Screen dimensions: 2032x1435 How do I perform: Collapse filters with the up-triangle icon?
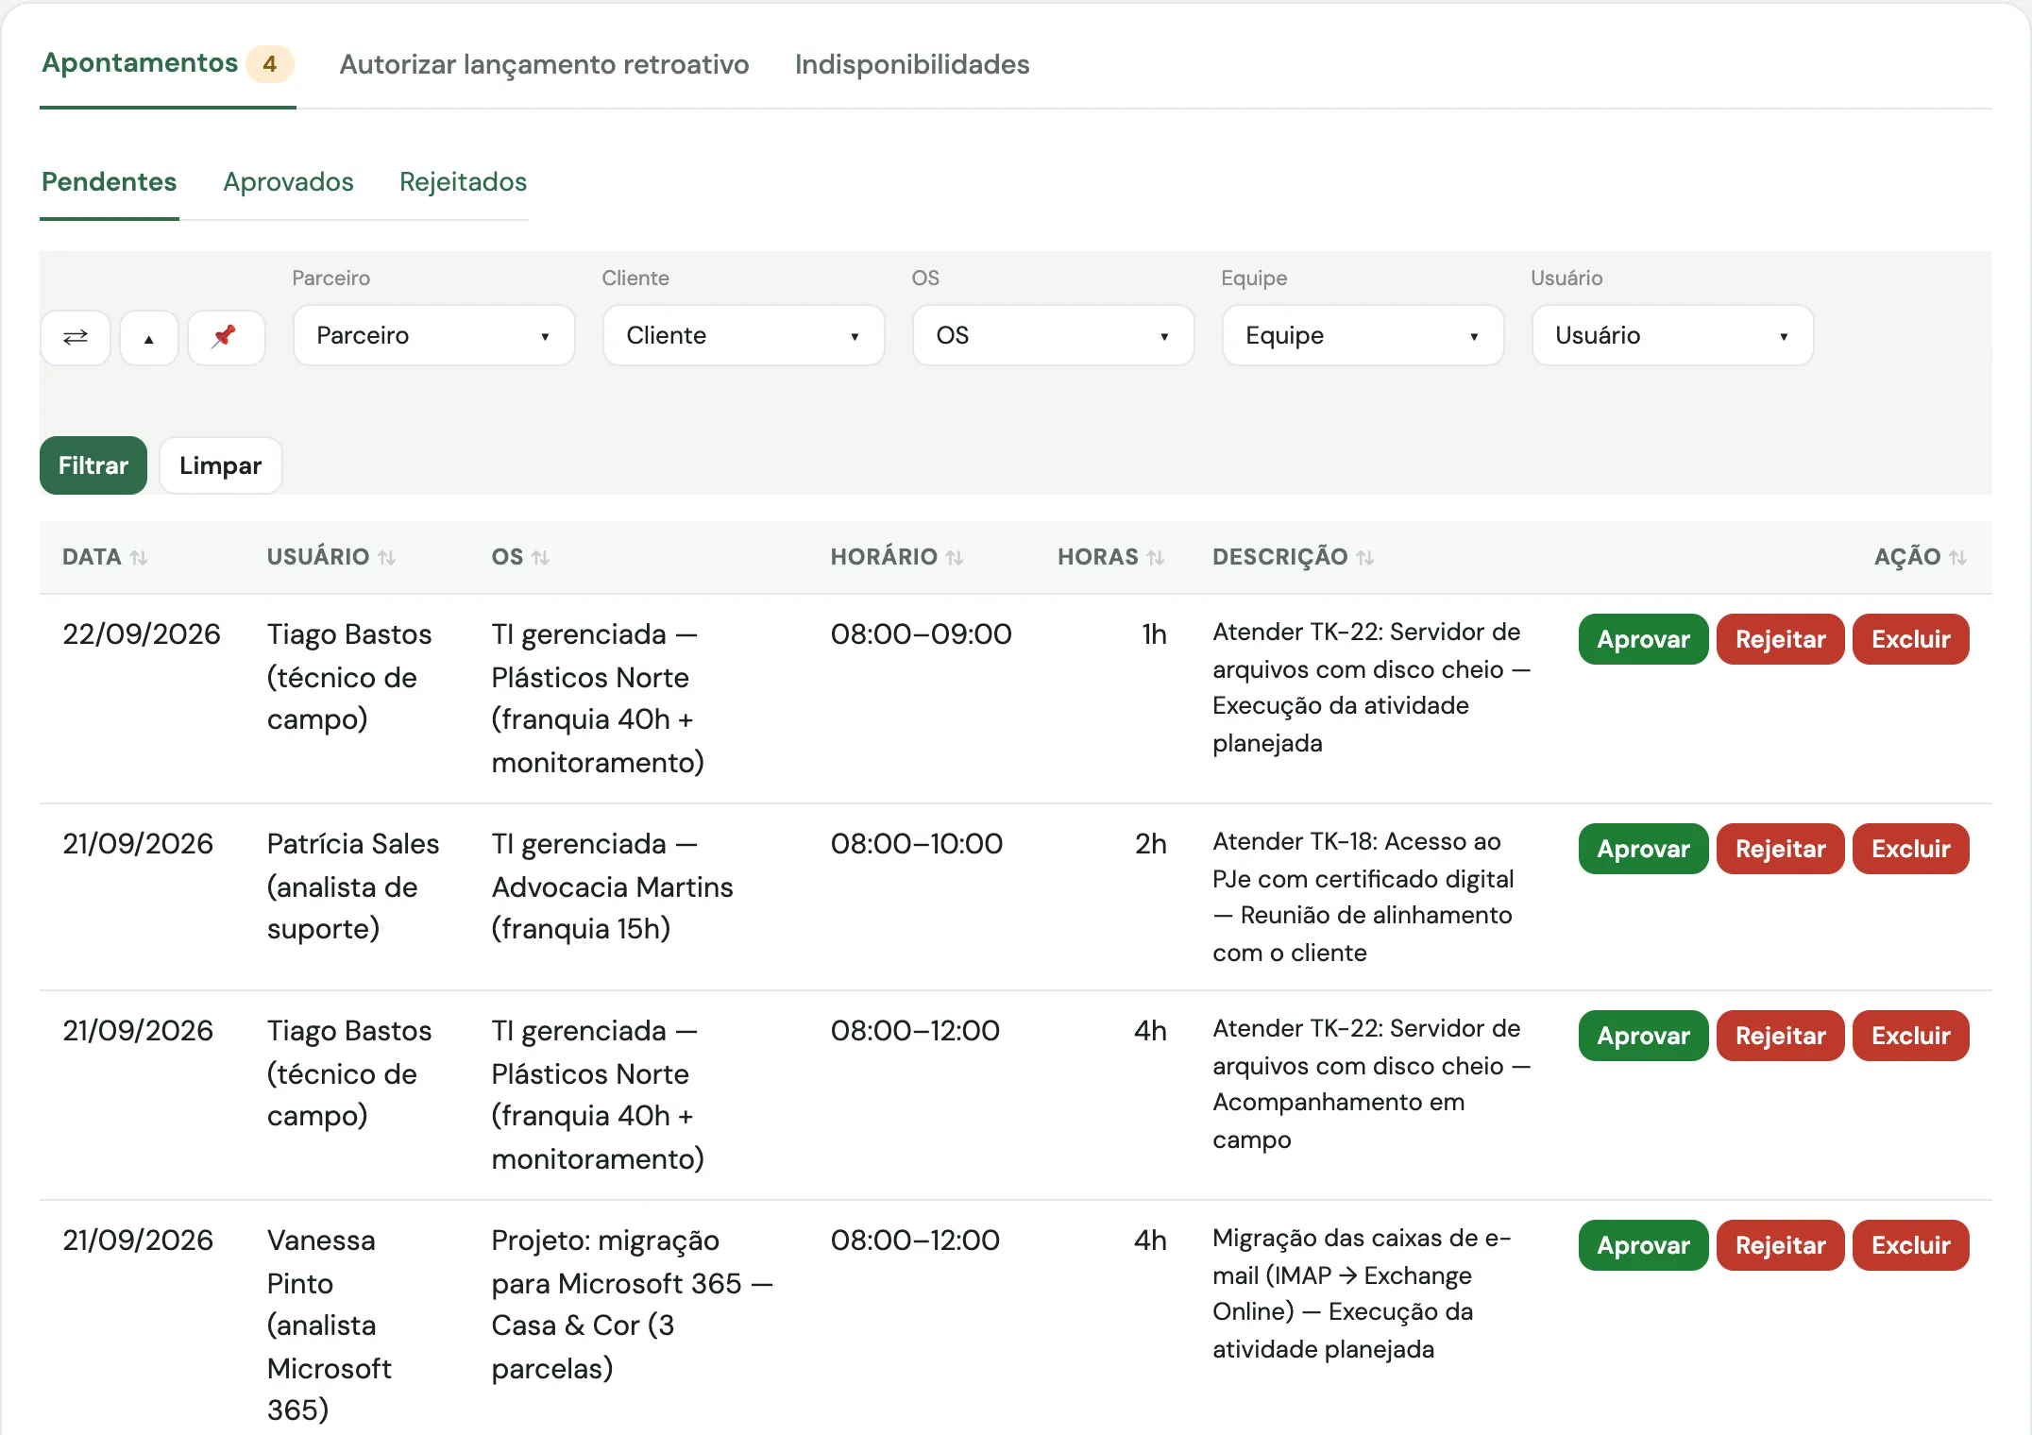(x=149, y=337)
